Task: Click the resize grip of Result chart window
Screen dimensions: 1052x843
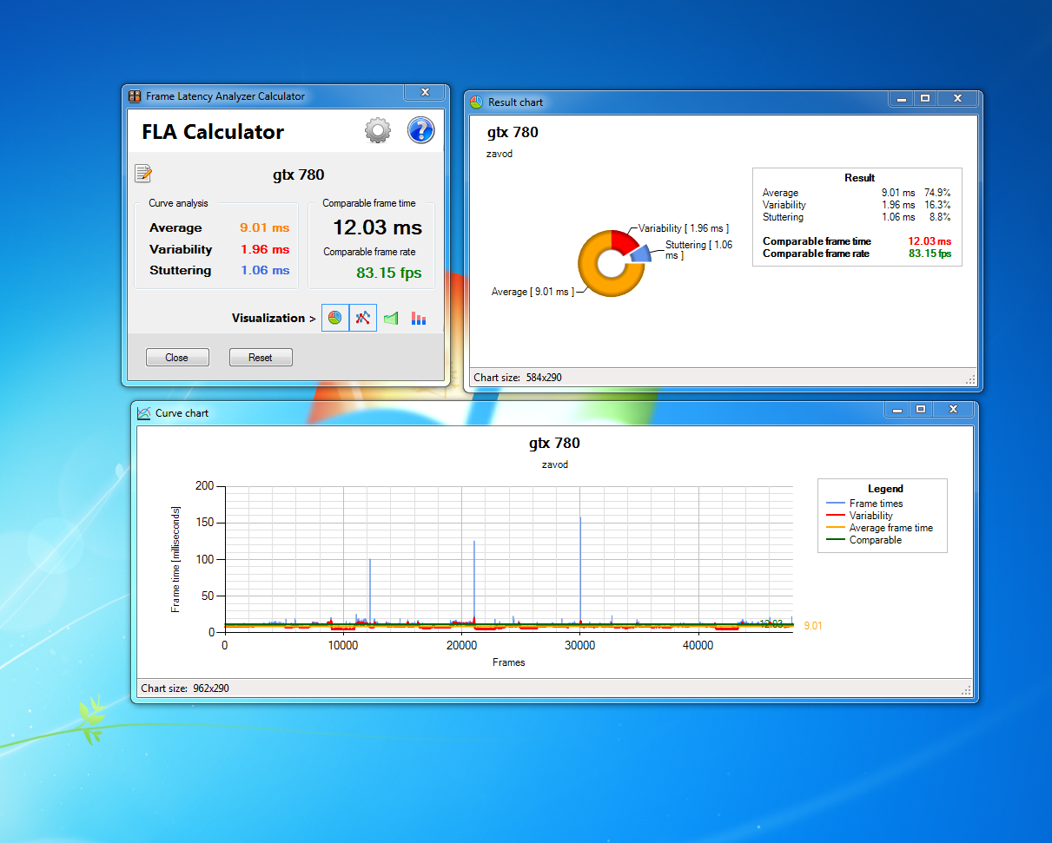Action: pos(969,379)
